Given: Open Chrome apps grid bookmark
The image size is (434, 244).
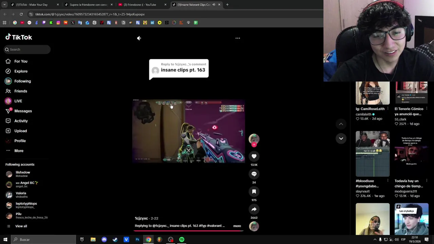Looking at the screenshot, I should [x=4, y=23].
